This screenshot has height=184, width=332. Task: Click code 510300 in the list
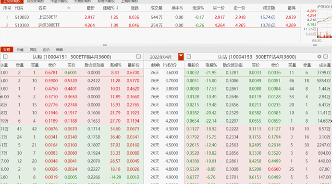(22, 25)
